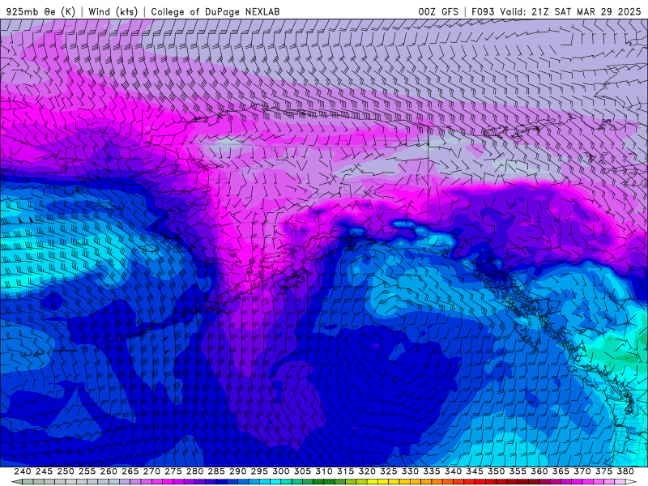Click the 355 value on the color scale
The height and width of the screenshot is (486, 648).
518,471
